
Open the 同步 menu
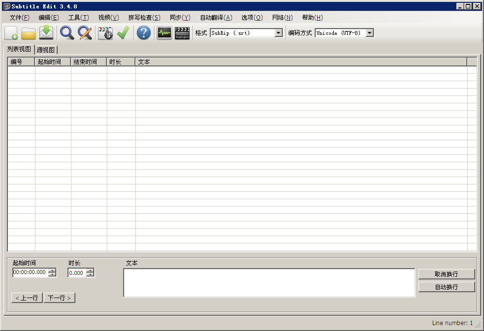point(180,17)
